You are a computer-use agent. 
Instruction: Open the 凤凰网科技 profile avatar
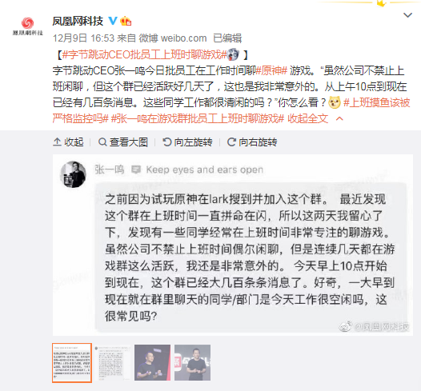(28, 26)
